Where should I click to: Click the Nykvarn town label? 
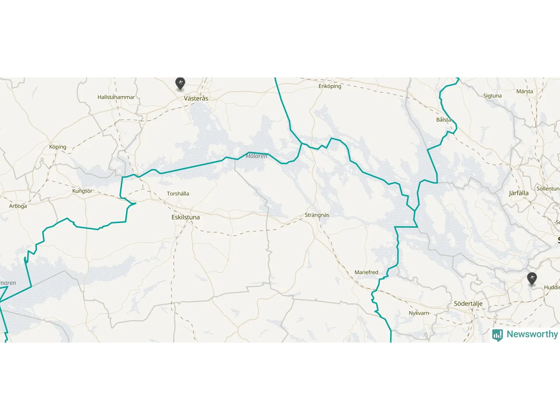point(419,313)
